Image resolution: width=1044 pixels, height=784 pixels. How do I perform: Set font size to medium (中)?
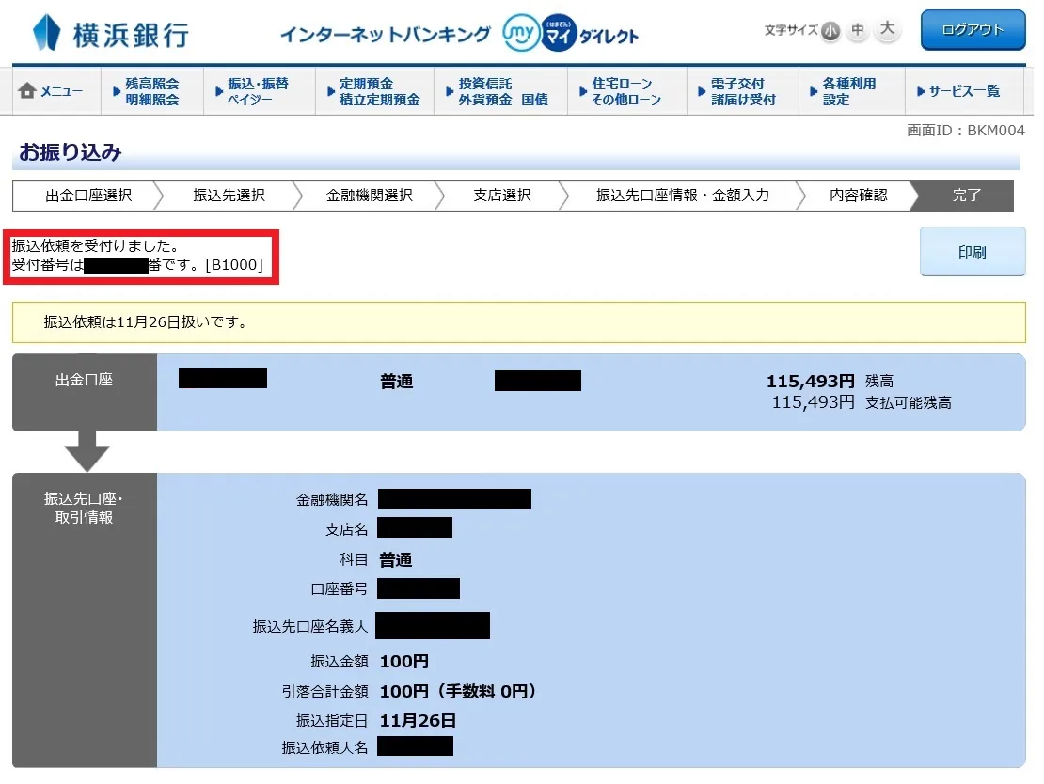pyautogui.click(x=858, y=30)
